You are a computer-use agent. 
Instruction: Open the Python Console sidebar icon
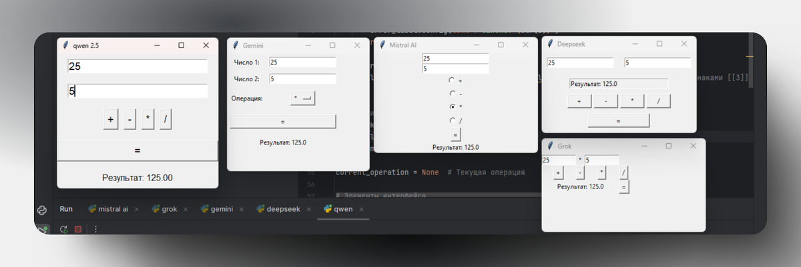pos(42,210)
